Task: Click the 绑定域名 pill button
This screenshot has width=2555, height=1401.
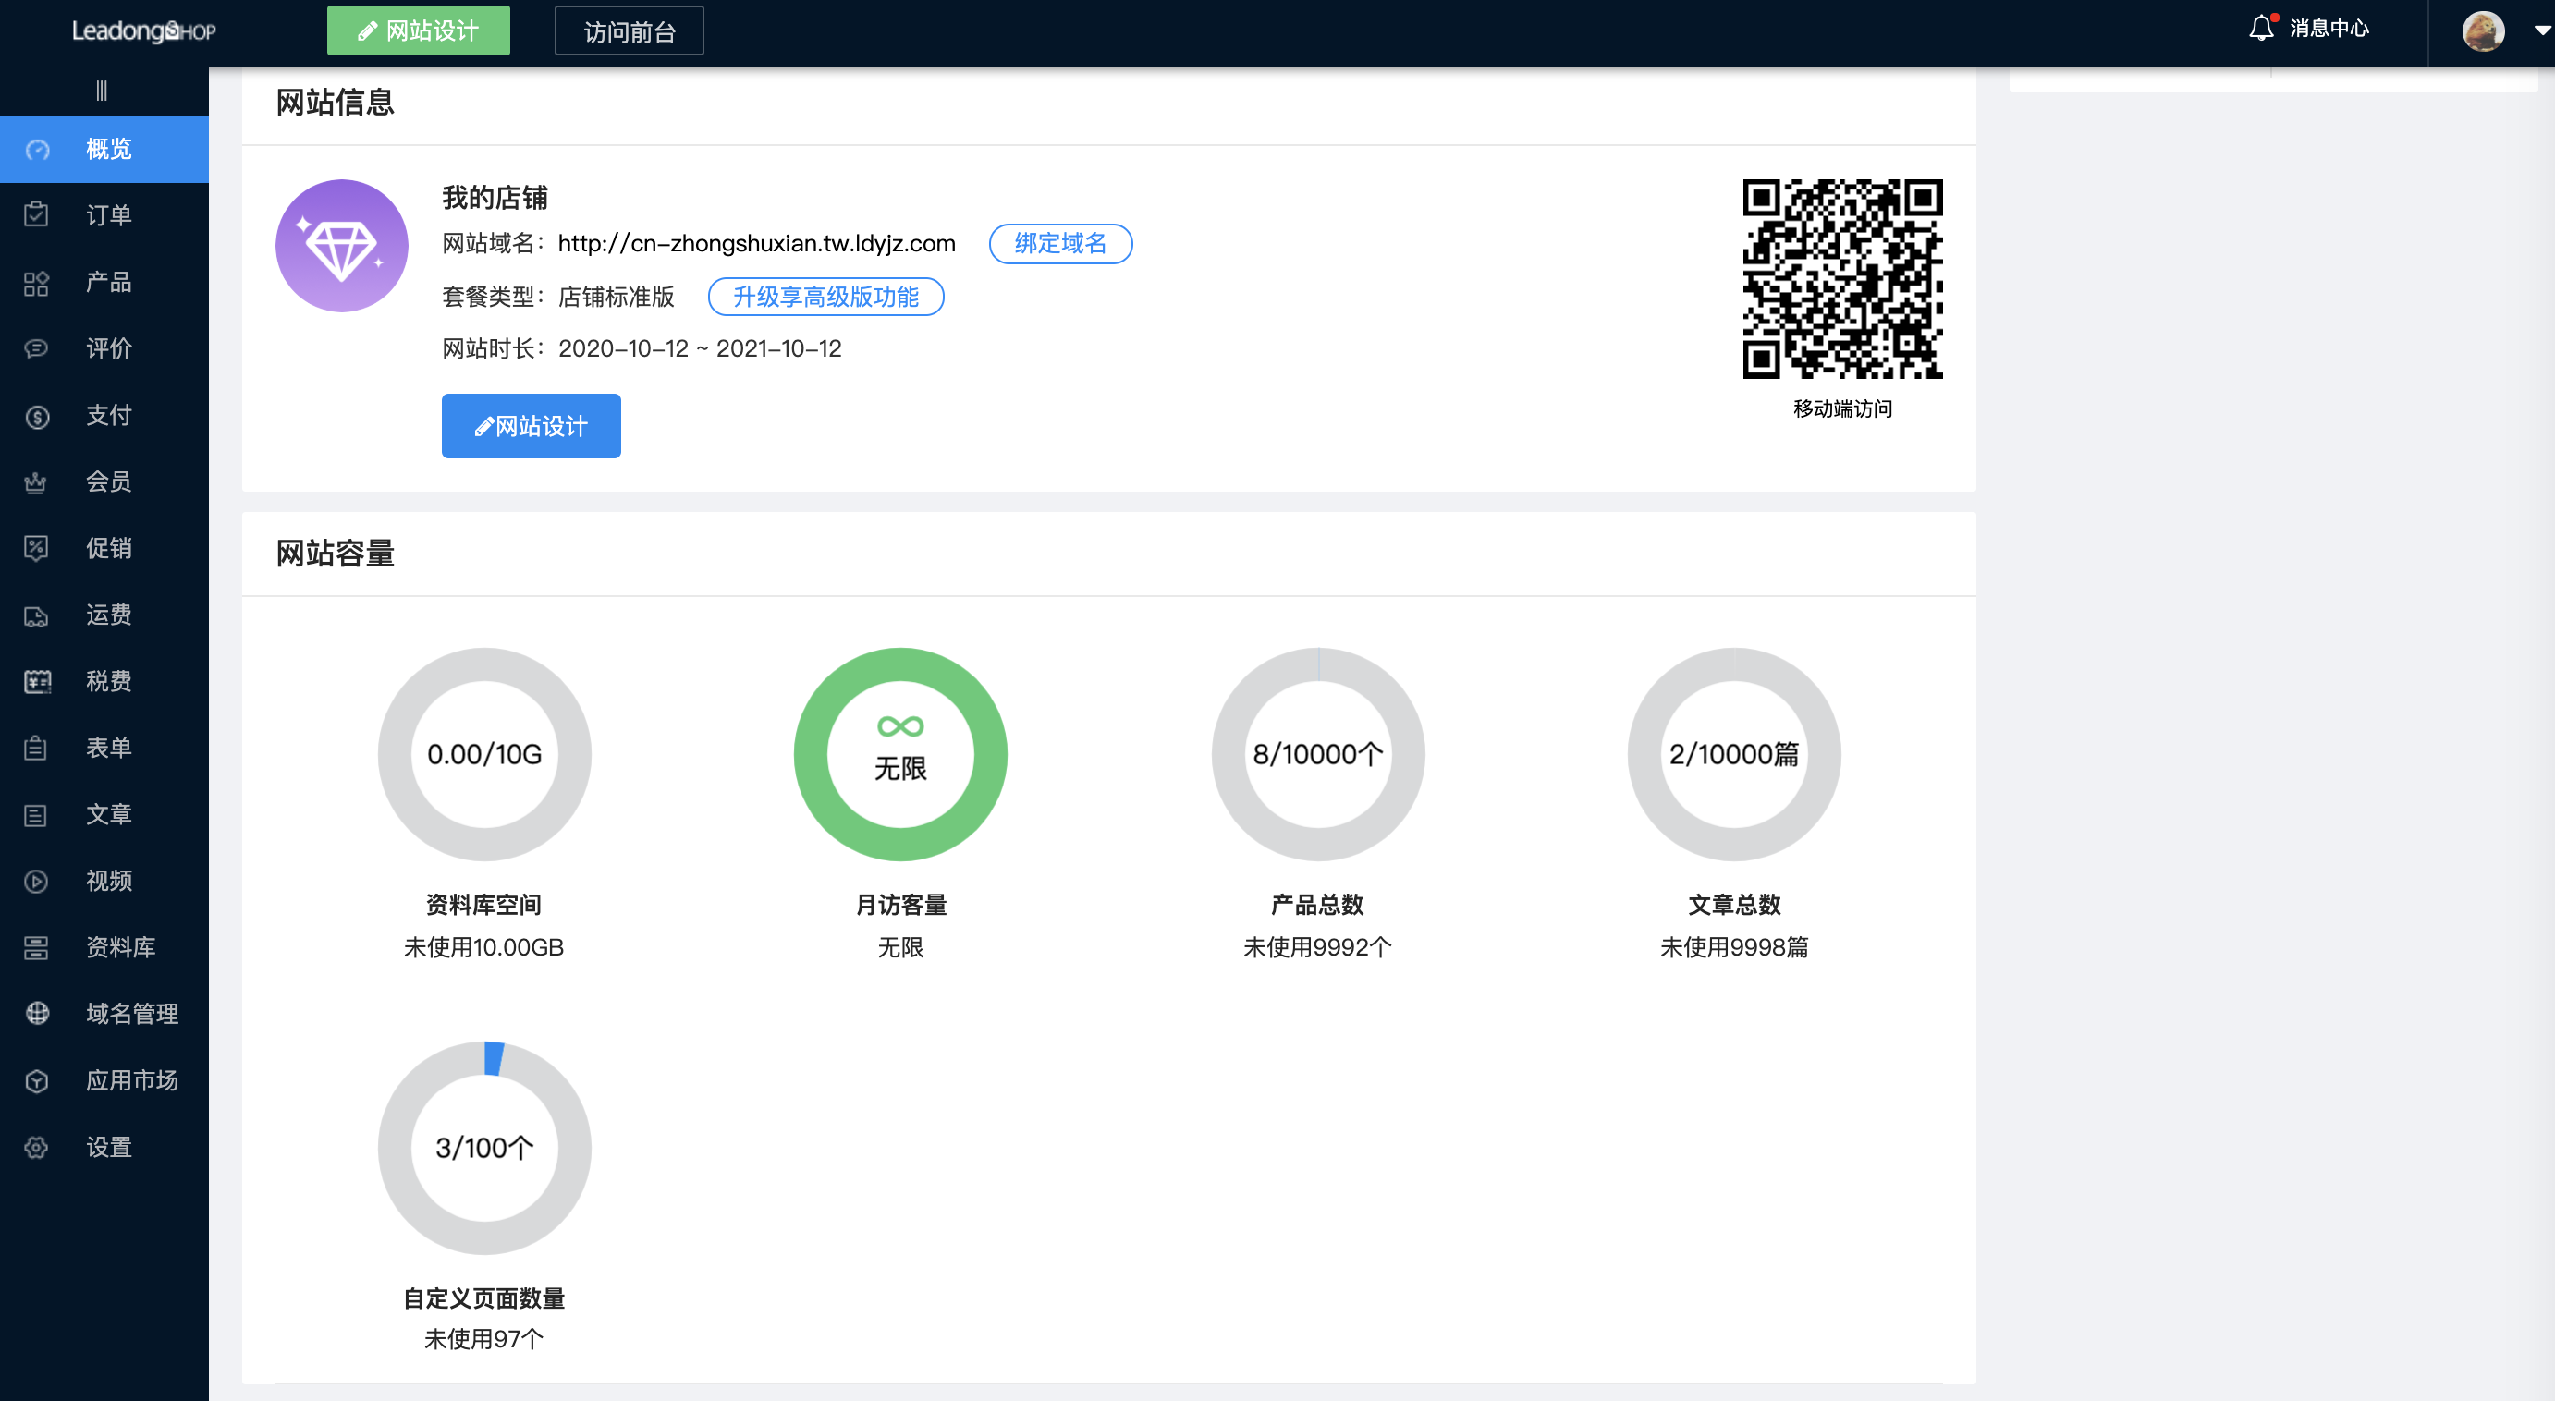Action: click(1059, 244)
